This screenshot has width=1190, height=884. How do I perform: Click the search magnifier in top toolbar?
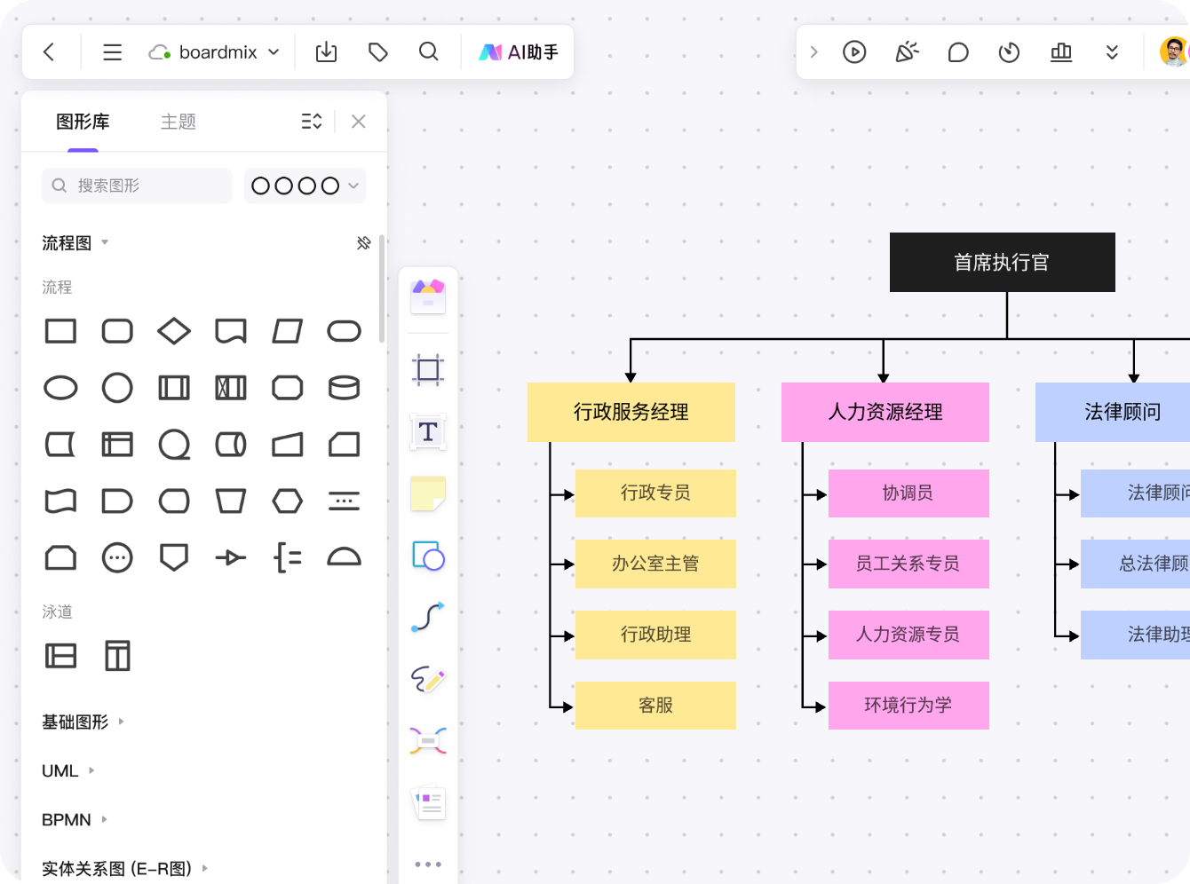(x=429, y=52)
